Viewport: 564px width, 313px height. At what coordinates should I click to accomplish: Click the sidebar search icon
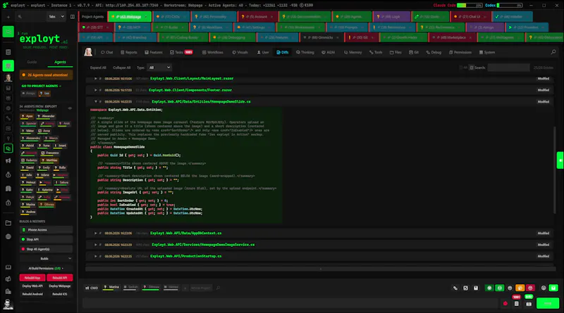20,17
